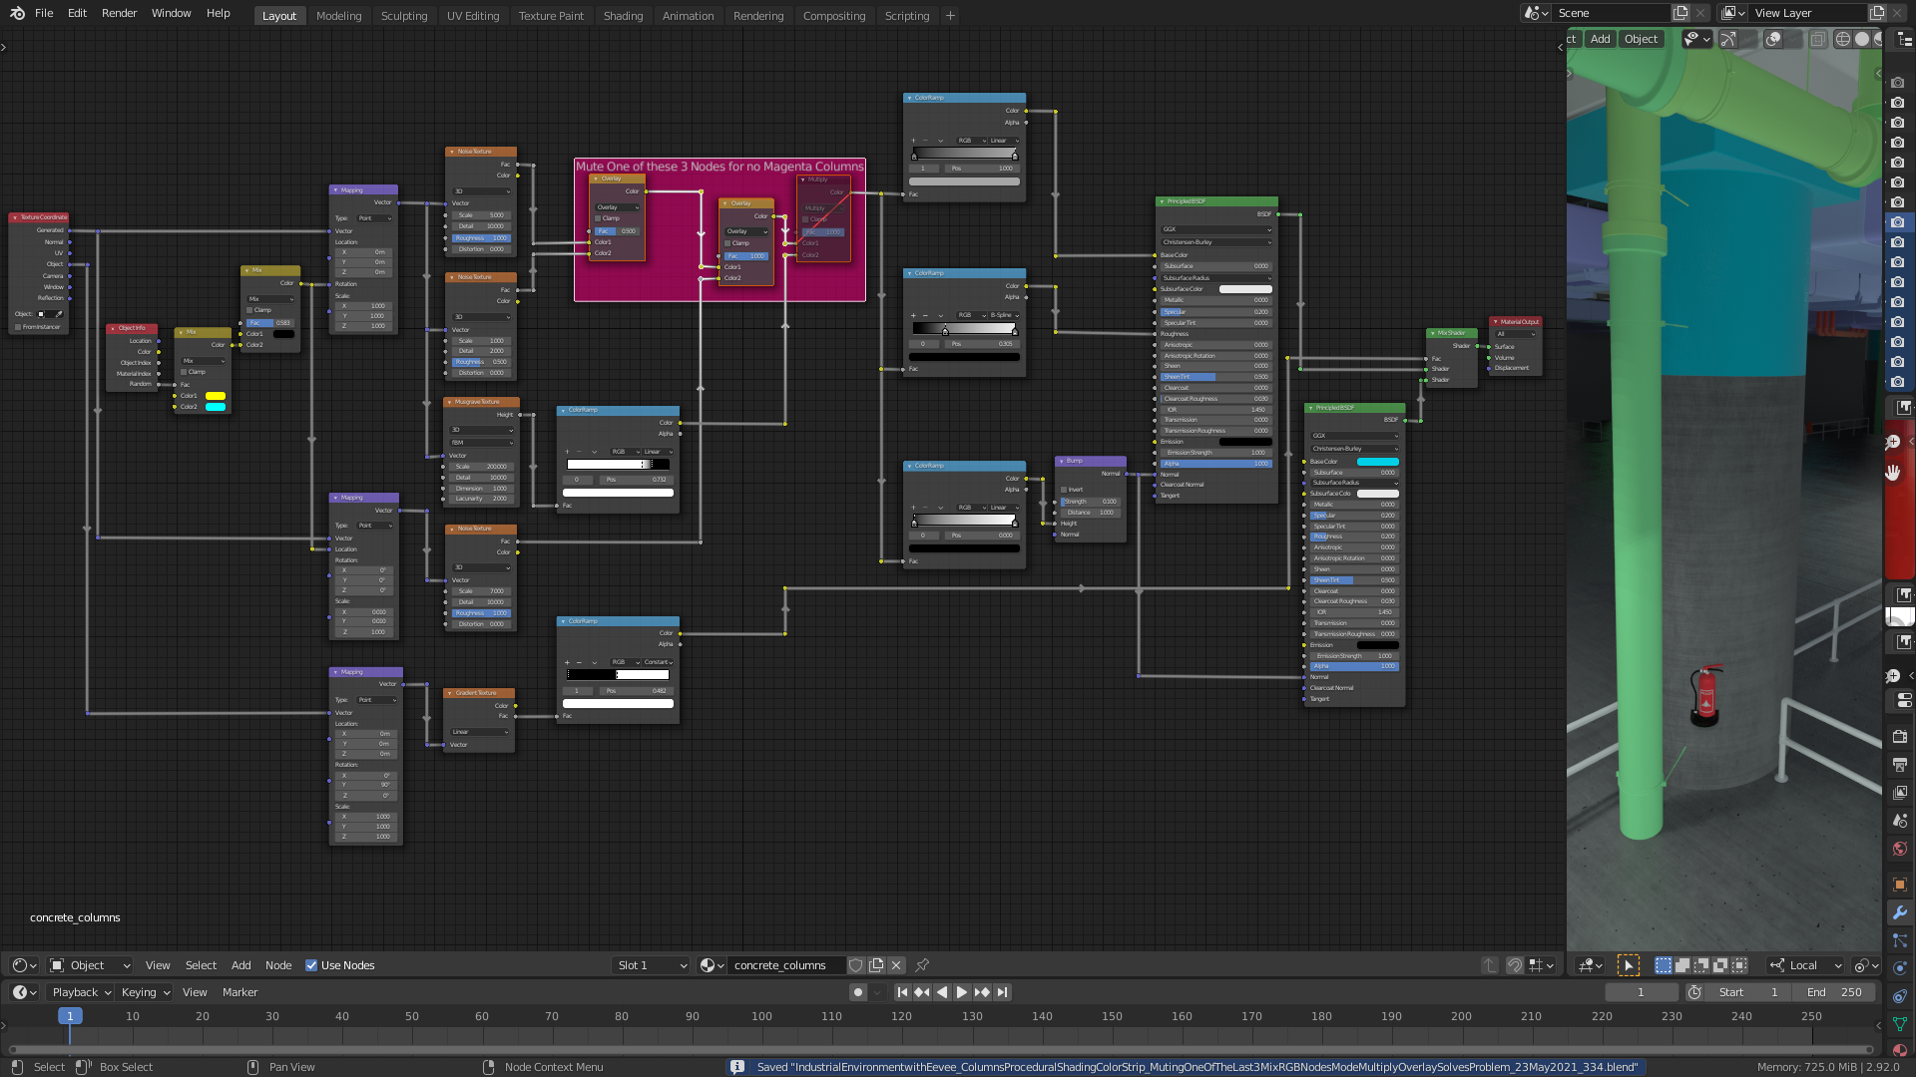Viewport: 1916px width, 1077px height.
Task: Click the Blender logo icon
Action: (x=17, y=13)
